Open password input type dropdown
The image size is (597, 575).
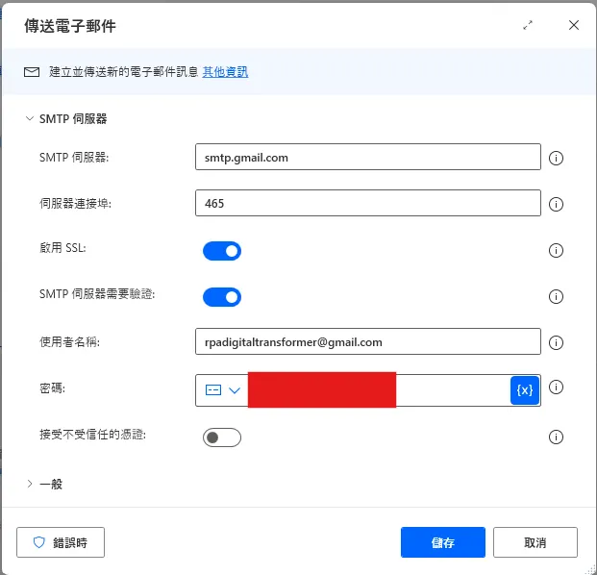click(x=223, y=390)
